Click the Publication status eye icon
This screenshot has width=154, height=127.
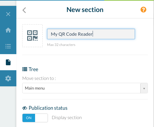point(25,108)
